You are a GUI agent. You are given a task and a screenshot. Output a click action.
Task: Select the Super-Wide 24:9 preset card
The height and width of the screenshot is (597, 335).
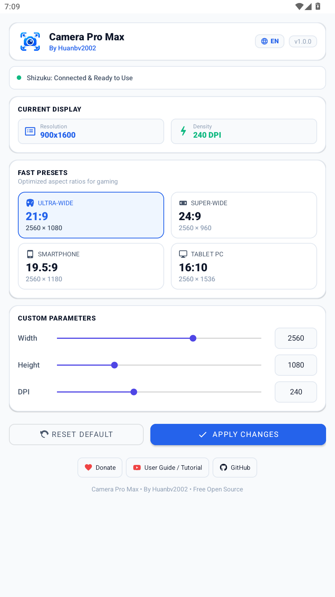coord(244,215)
